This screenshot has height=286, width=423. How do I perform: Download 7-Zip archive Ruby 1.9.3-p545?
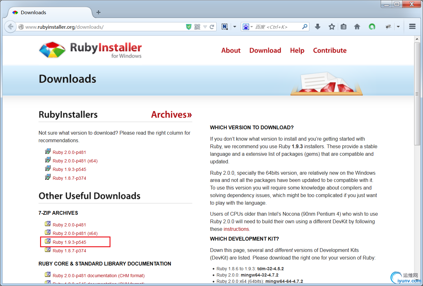(69, 242)
